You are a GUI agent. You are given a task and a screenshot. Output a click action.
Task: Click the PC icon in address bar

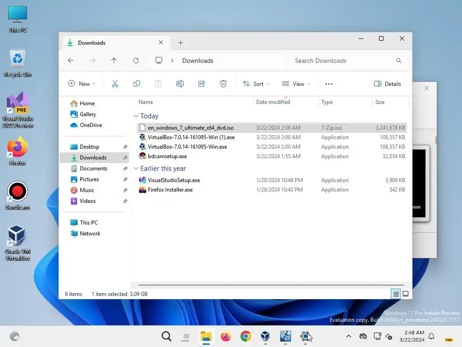click(159, 61)
